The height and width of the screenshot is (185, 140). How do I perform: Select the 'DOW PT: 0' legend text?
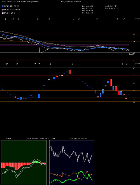(10, 13)
